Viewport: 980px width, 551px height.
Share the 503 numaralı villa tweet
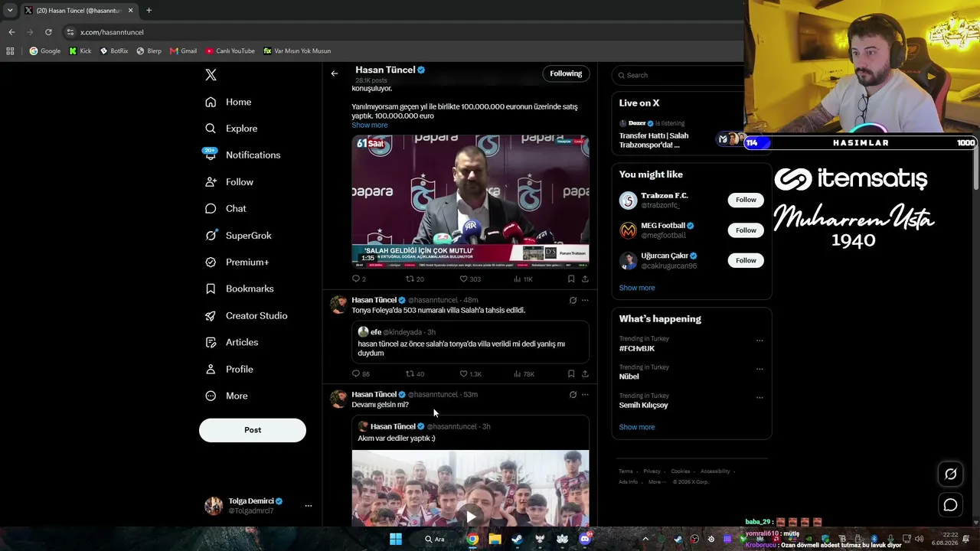tap(585, 374)
